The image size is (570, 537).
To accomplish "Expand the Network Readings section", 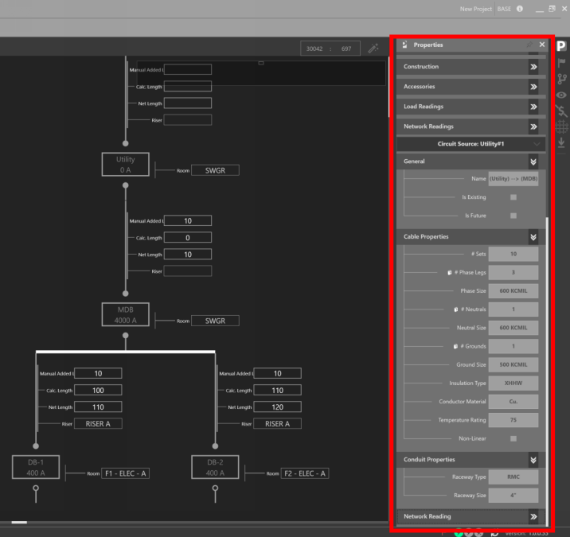I will 533,126.
